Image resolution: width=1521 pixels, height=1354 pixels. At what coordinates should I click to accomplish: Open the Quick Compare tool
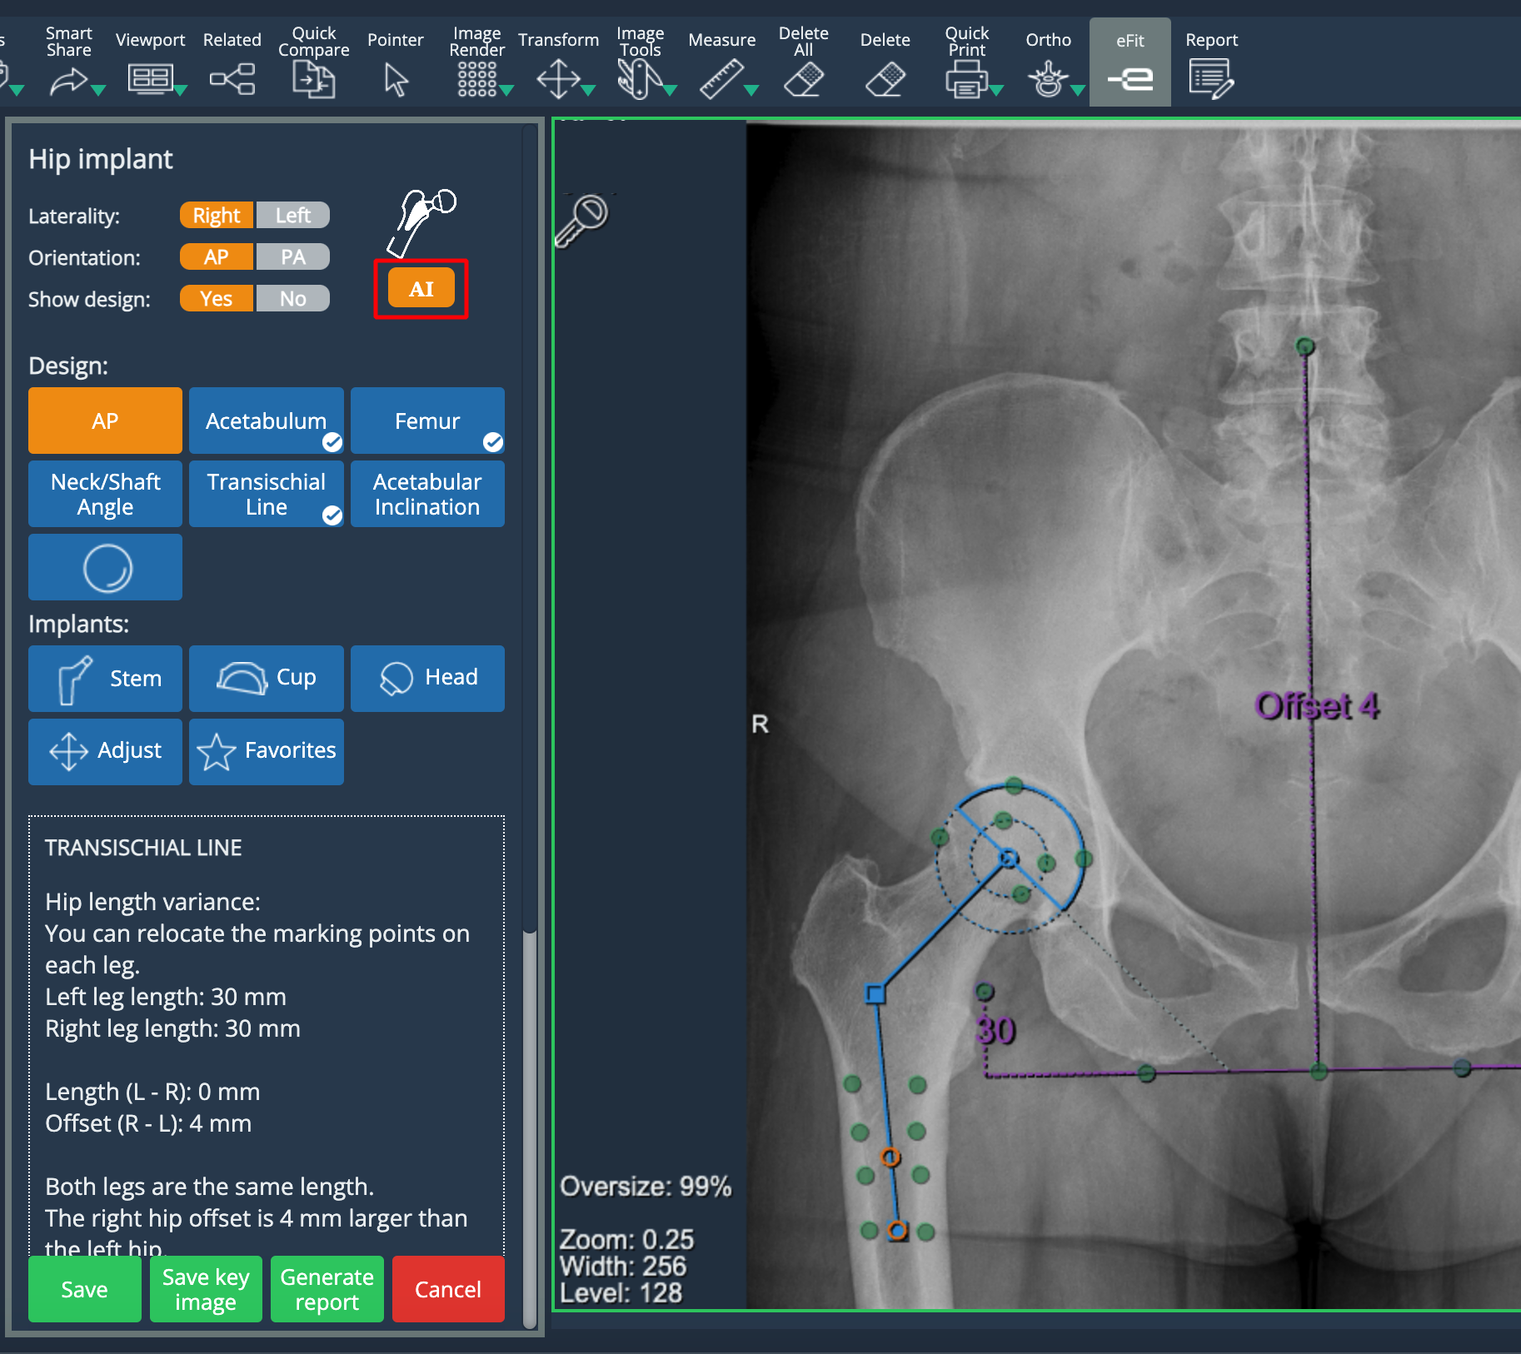pos(313,80)
